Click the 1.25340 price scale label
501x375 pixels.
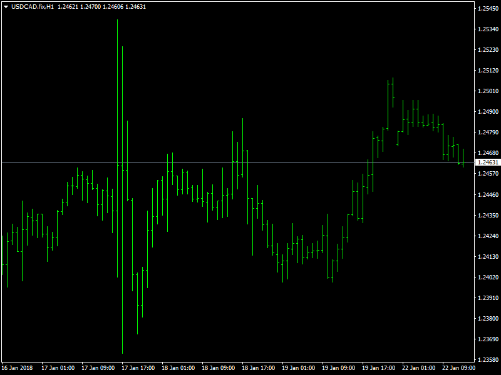point(488,29)
